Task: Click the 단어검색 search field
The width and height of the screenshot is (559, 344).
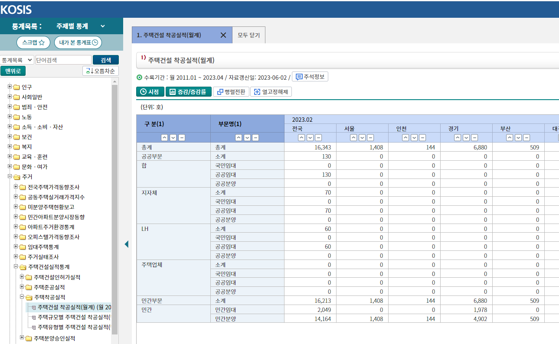Action: [x=63, y=60]
